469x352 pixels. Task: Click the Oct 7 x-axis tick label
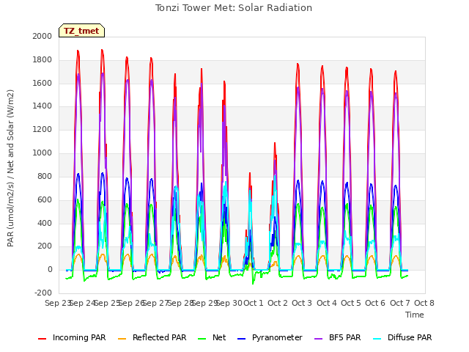400,303
